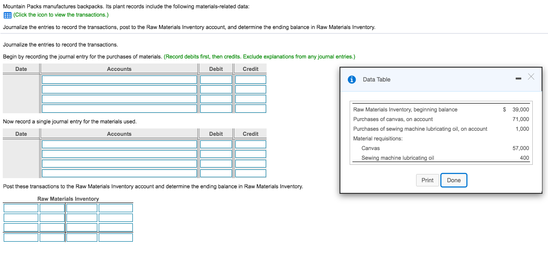Click the 39,000 beginning balance value
Image resolution: width=548 pixels, height=261 pixels.
click(x=520, y=110)
